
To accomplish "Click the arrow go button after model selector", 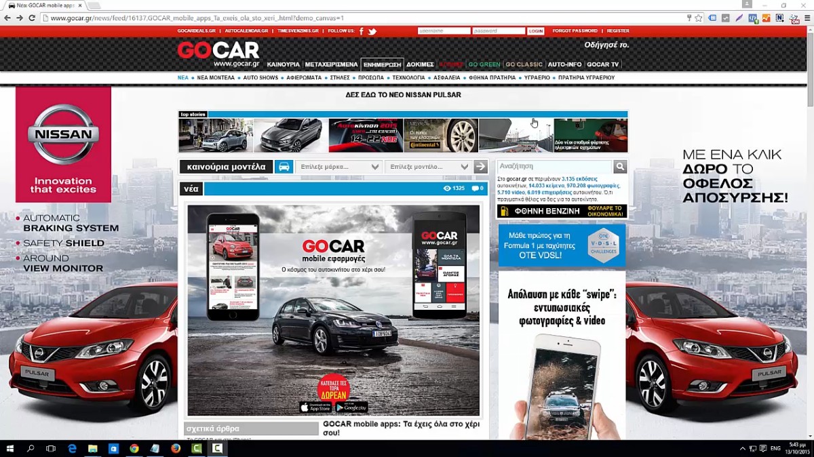I will pos(480,167).
